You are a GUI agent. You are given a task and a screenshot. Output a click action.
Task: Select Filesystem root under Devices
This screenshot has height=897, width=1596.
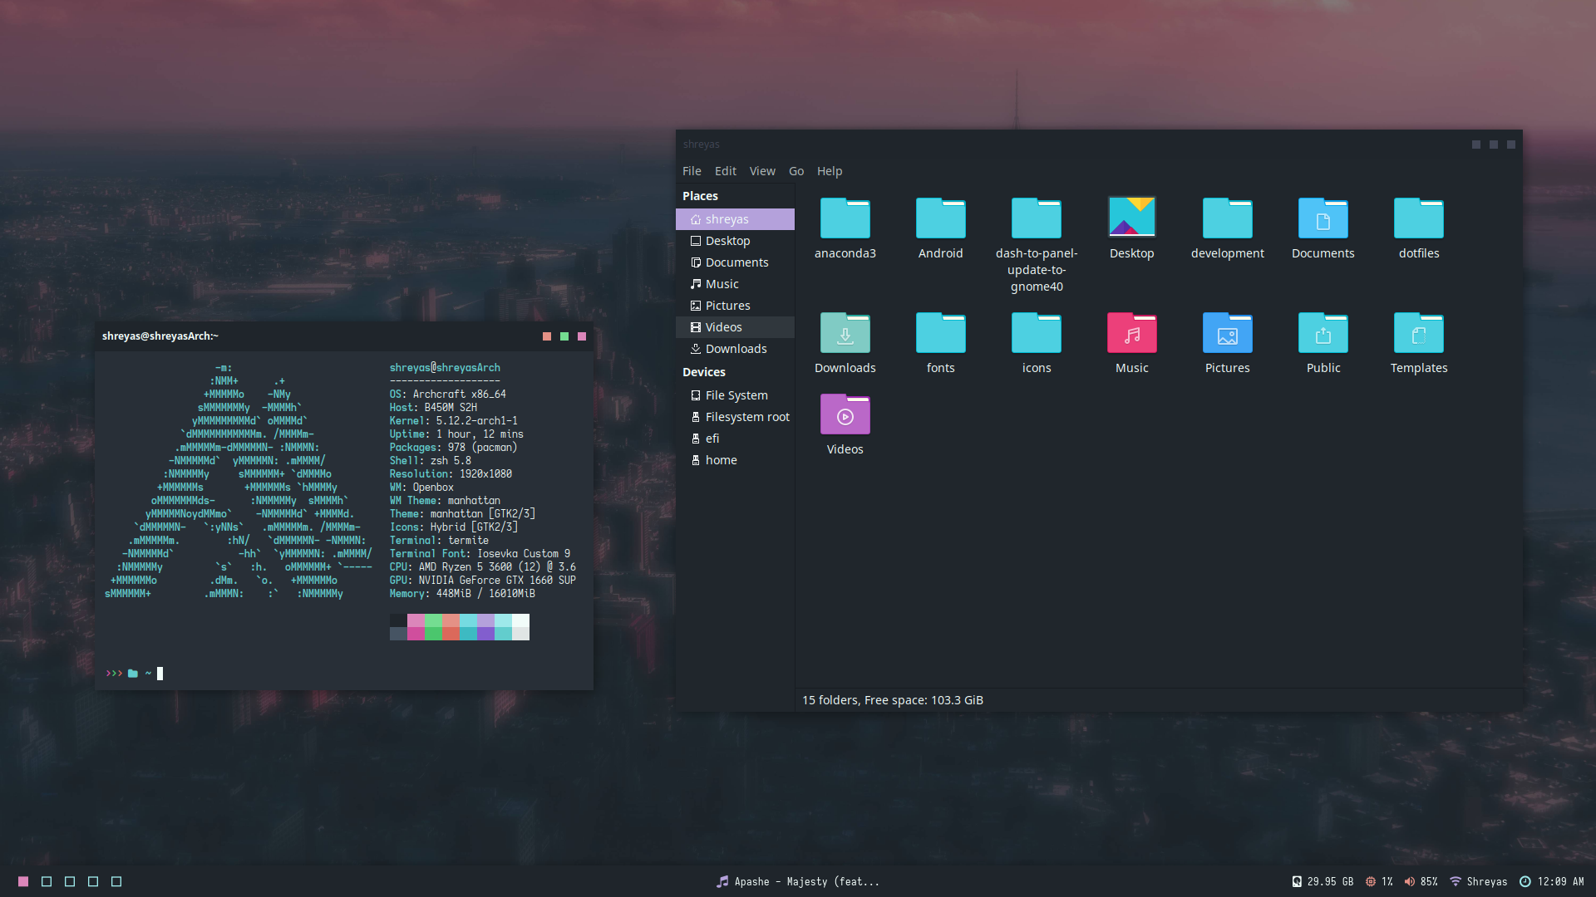coord(746,417)
